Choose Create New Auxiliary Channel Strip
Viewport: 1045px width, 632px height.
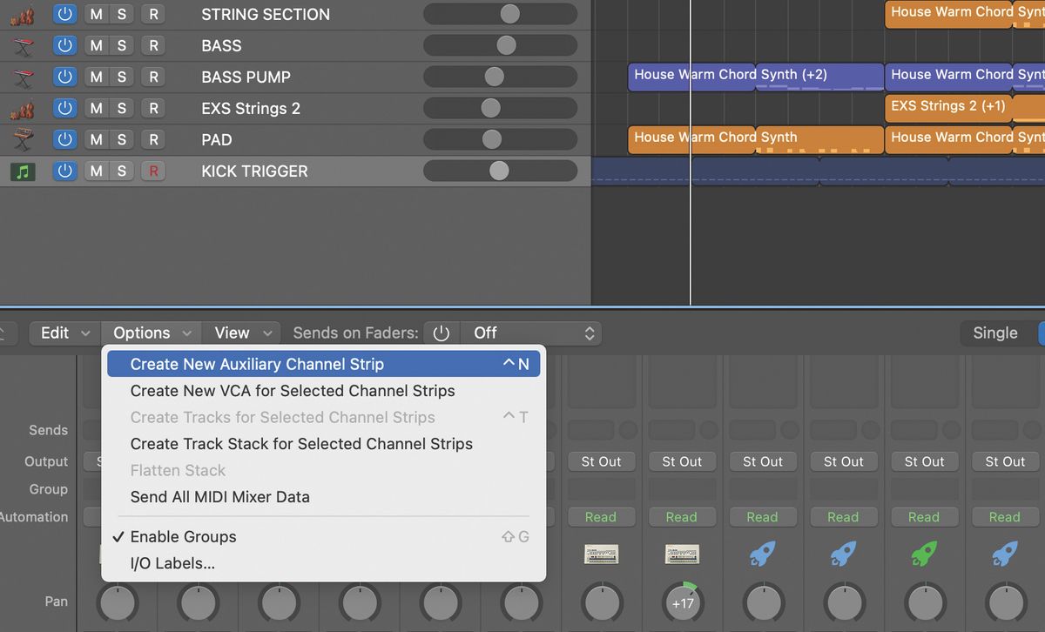257,365
